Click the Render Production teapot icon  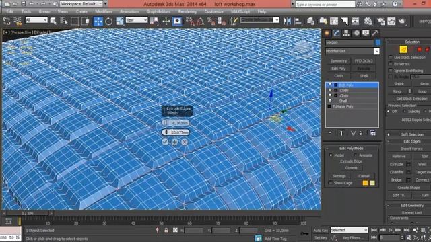(402, 21)
